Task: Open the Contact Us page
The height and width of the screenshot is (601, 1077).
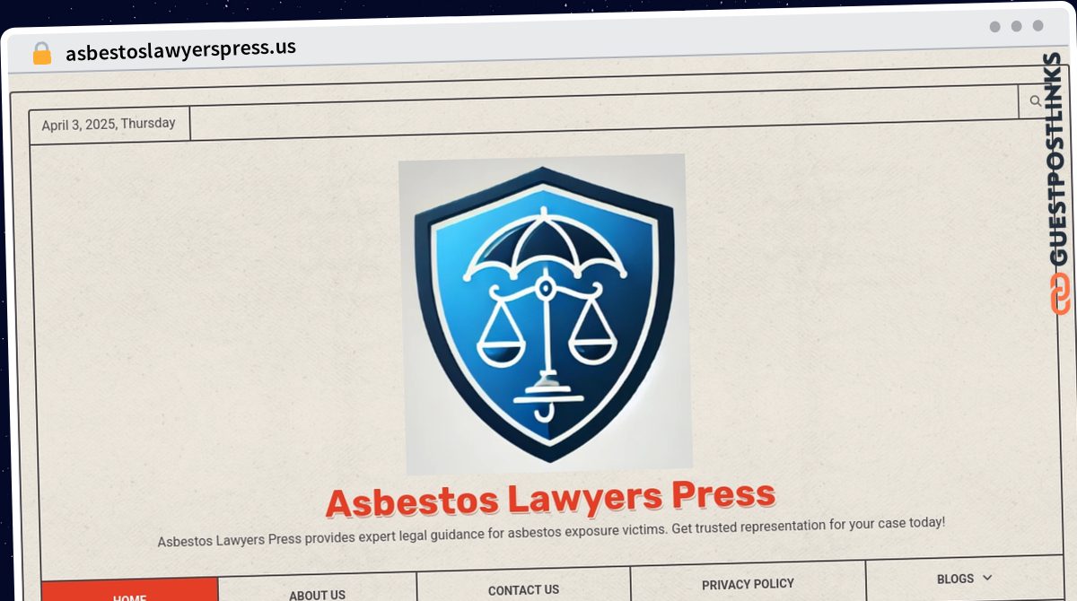Action: pyautogui.click(x=523, y=589)
